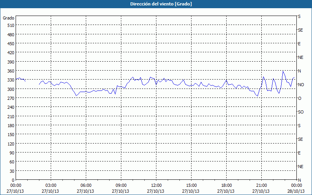Image resolution: width=312 pixels, height=195 pixels.
Task: Select the 'SO' compass direction label
Action: (x=301, y=112)
